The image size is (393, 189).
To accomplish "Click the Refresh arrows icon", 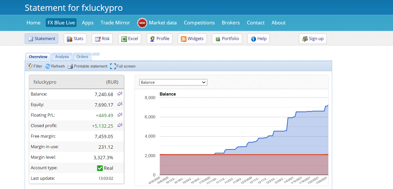I will (48, 66).
